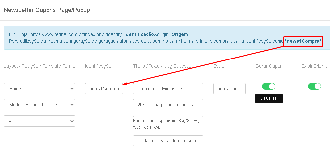
Task: Focus the news1Compra Identificação field
Action: 104,89
